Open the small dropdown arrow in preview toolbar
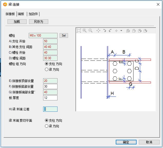The width and height of the screenshot is (163, 148). pyautogui.click(x=121, y=31)
